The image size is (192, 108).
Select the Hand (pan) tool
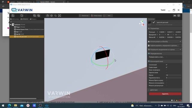click(47, 16)
